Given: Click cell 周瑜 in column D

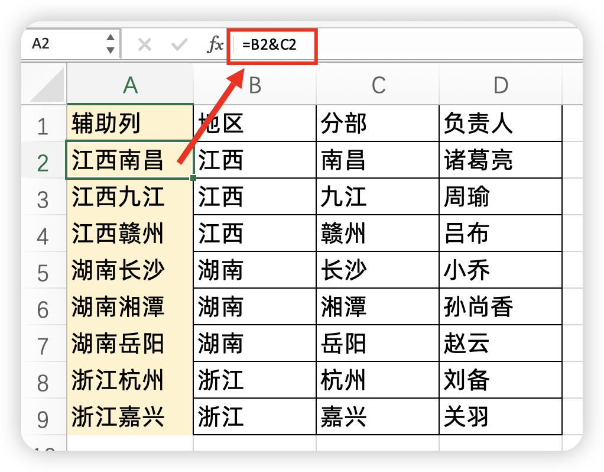Looking at the screenshot, I should tap(501, 196).
